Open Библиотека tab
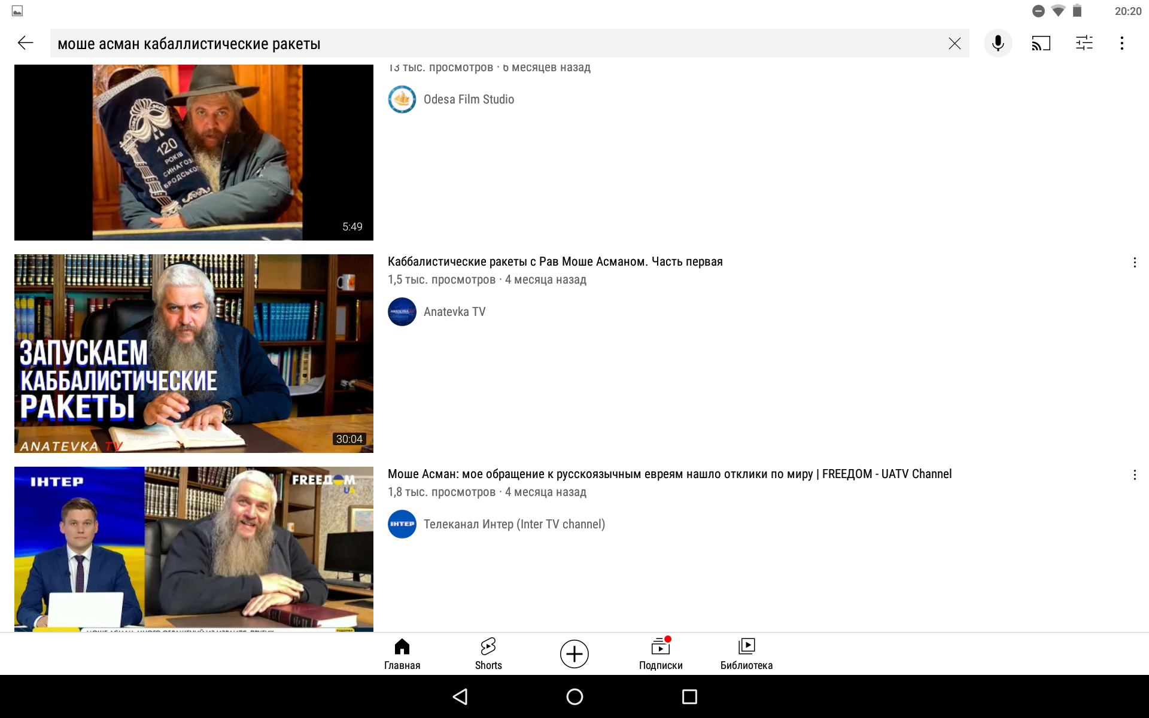The width and height of the screenshot is (1149, 718). pos(747,654)
